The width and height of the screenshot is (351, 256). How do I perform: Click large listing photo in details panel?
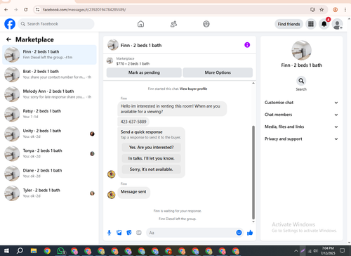pyautogui.click(x=301, y=51)
